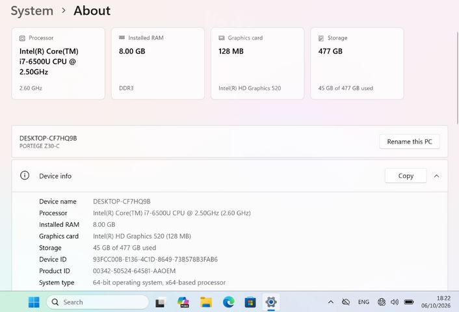The height and width of the screenshot is (312, 459).
Task: Click the Processor value in Device info
Action: pyautogui.click(x=172, y=213)
